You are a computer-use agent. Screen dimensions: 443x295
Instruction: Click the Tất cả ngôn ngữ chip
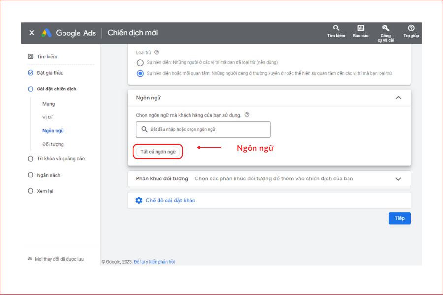158,152
